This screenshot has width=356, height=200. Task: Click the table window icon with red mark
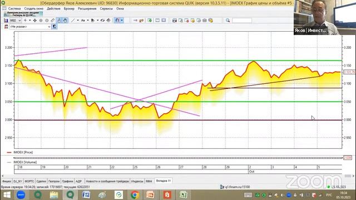187,21
